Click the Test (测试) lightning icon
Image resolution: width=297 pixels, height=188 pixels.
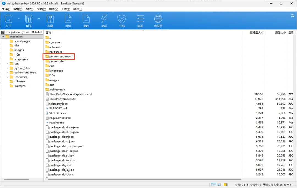point(104,21)
